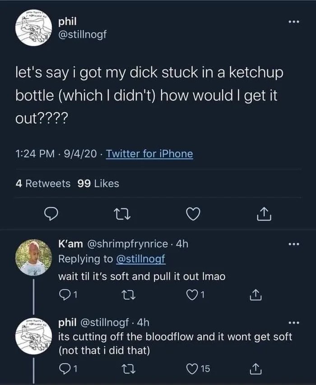Screen dimensions: 316x385
Task: Reply to K'am's comment
Action: (65, 294)
